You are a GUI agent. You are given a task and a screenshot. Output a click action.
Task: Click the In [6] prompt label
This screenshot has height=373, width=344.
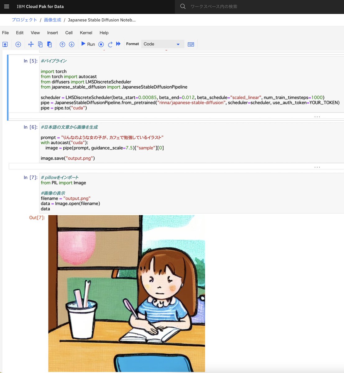(x=30, y=127)
